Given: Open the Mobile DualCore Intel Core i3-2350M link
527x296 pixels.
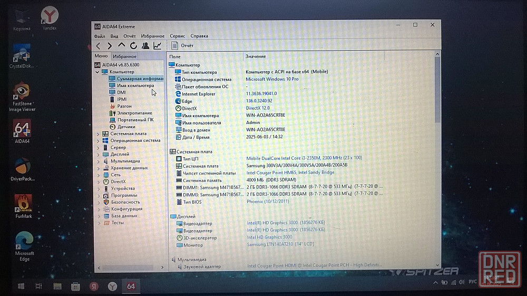Looking at the screenshot, I should click(304, 158).
